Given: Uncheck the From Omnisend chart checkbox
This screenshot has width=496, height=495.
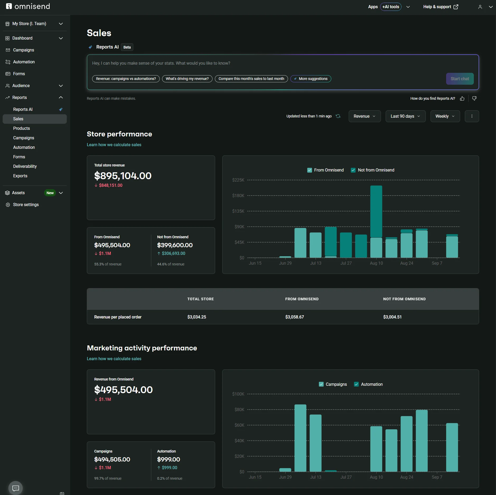Looking at the screenshot, I should (x=310, y=170).
